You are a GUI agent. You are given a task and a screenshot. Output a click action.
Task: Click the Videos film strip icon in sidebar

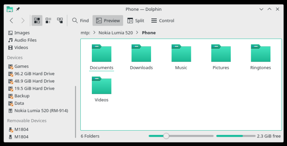click(x=11, y=48)
